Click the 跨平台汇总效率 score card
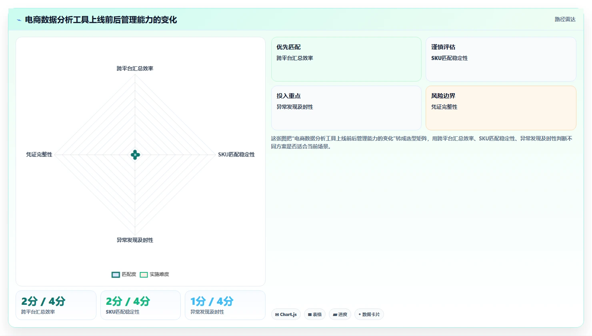The image size is (592, 336). (56, 305)
